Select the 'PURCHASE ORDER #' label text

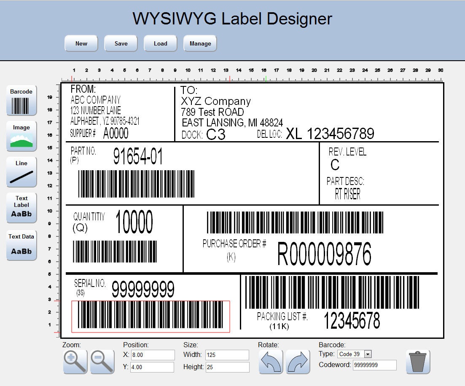[x=234, y=244]
